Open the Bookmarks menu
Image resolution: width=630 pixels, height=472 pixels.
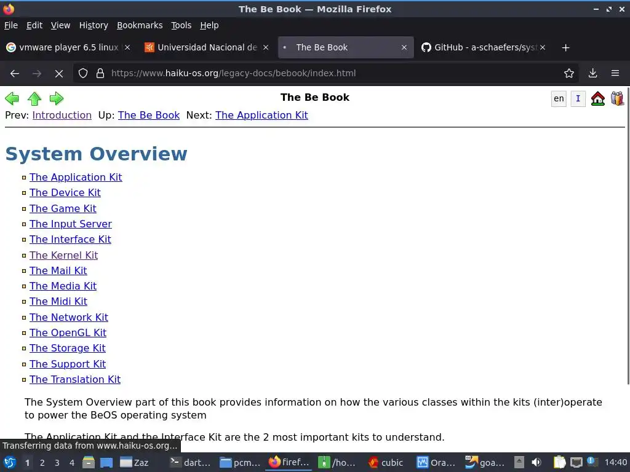pos(140,25)
